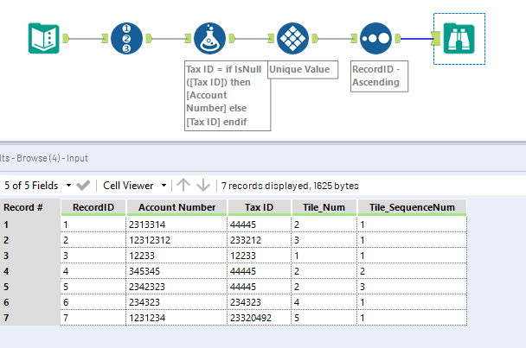
Task: Select the Input Data tool node
Action: [x=43, y=39]
